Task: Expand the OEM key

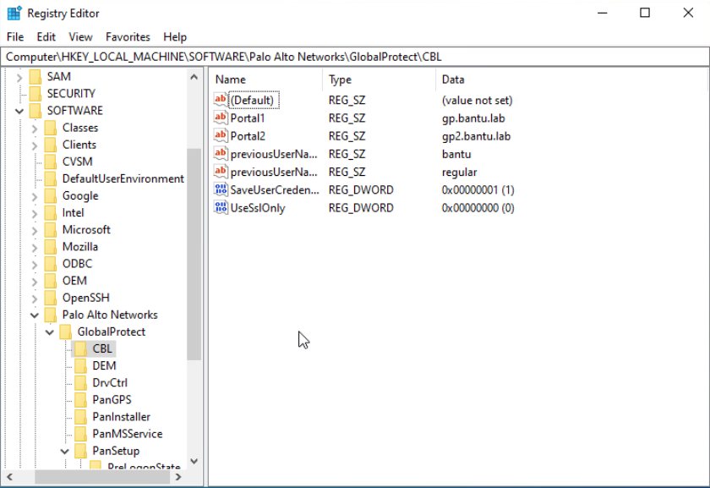Action: pyautogui.click(x=35, y=282)
